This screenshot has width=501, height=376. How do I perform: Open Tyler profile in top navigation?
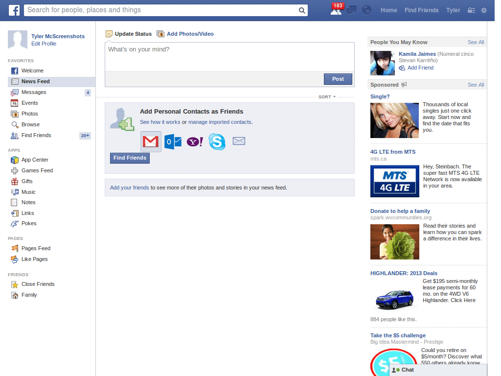(453, 10)
